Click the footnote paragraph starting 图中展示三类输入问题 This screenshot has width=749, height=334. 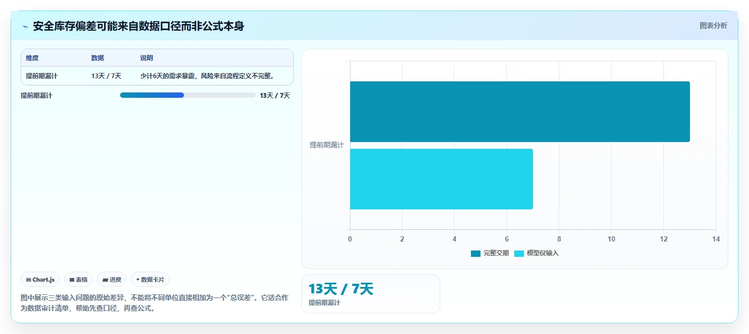pos(154,303)
